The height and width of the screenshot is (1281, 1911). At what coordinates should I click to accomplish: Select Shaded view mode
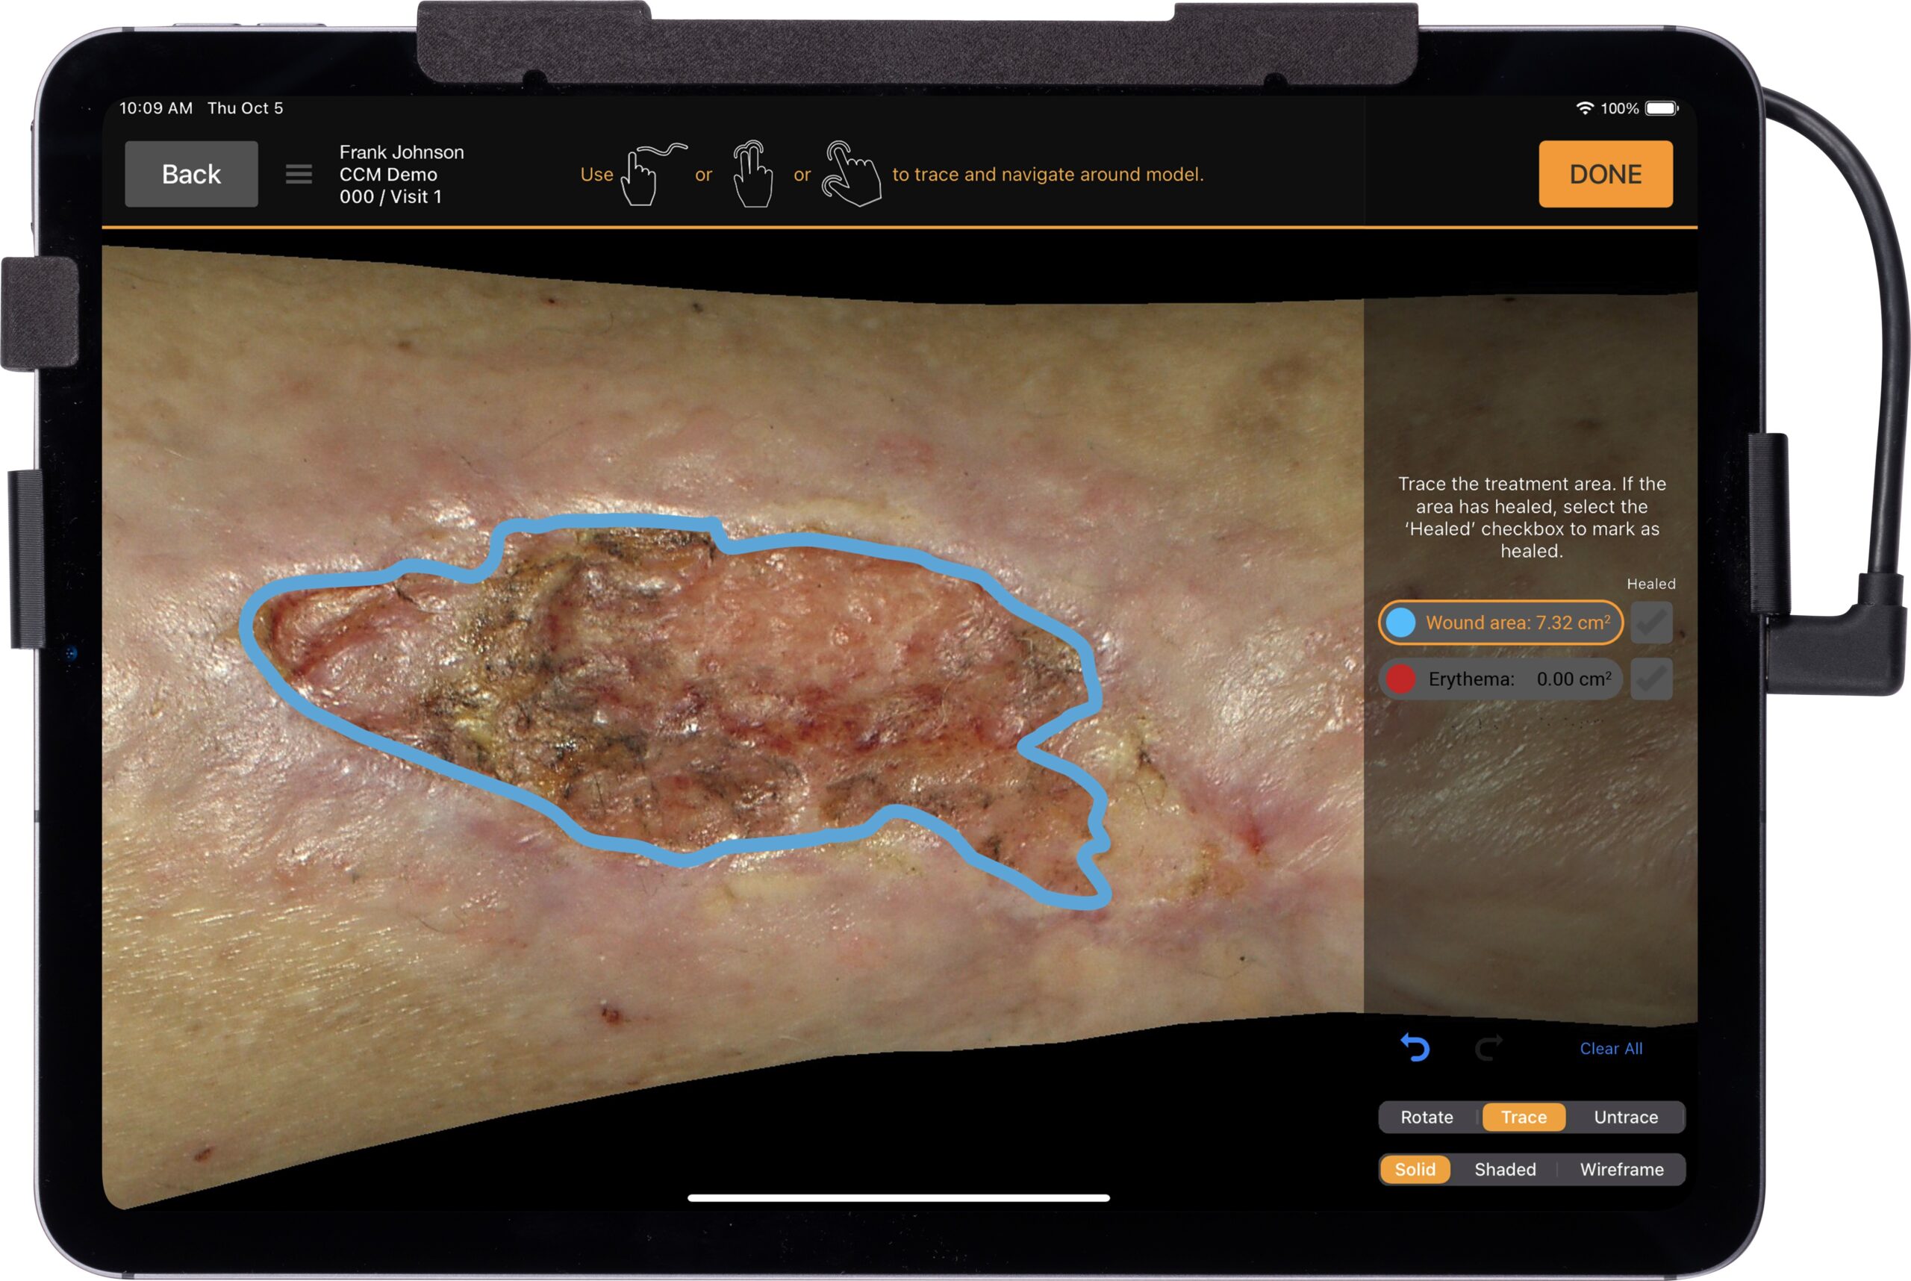(x=1505, y=1169)
